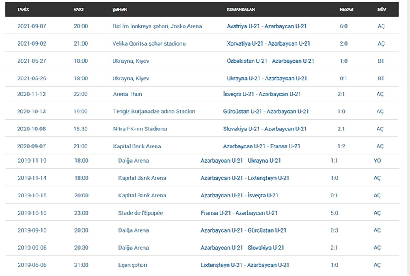Click the HESAB column header

(x=346, y=9)
